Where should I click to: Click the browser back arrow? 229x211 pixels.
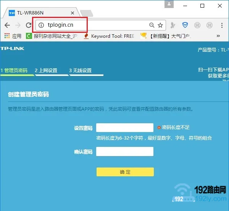[7, 25]
